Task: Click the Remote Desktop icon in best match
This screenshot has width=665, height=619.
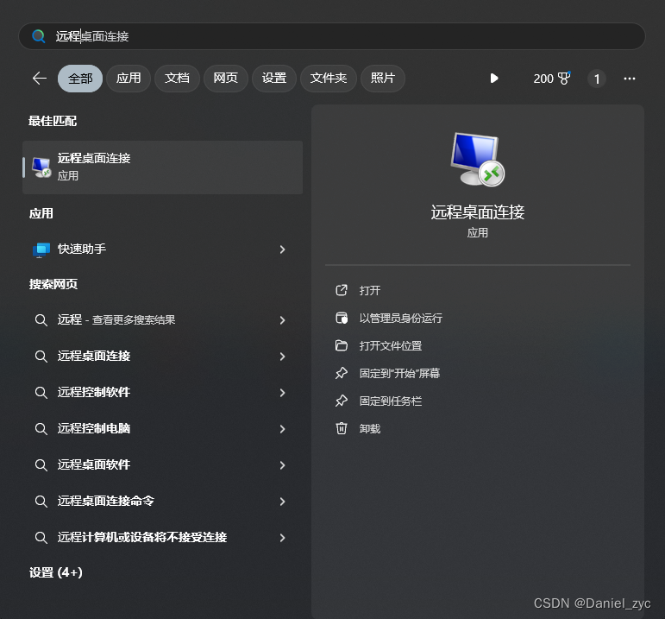Action: tap(41, 167)
